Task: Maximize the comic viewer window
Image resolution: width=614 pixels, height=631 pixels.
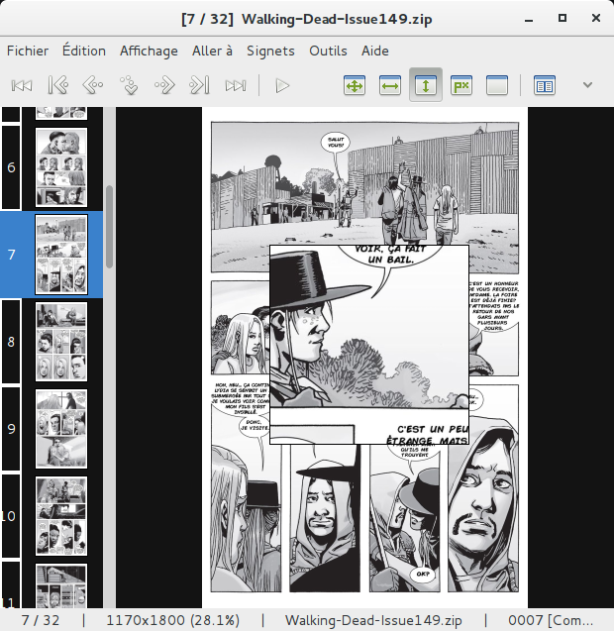Action: [563, 19]
